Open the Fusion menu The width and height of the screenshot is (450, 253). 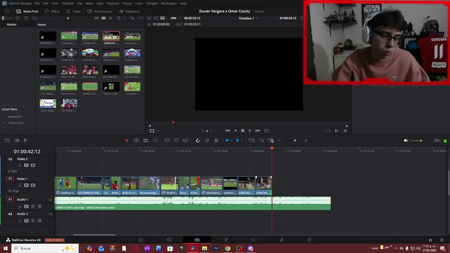click(127, 3)
